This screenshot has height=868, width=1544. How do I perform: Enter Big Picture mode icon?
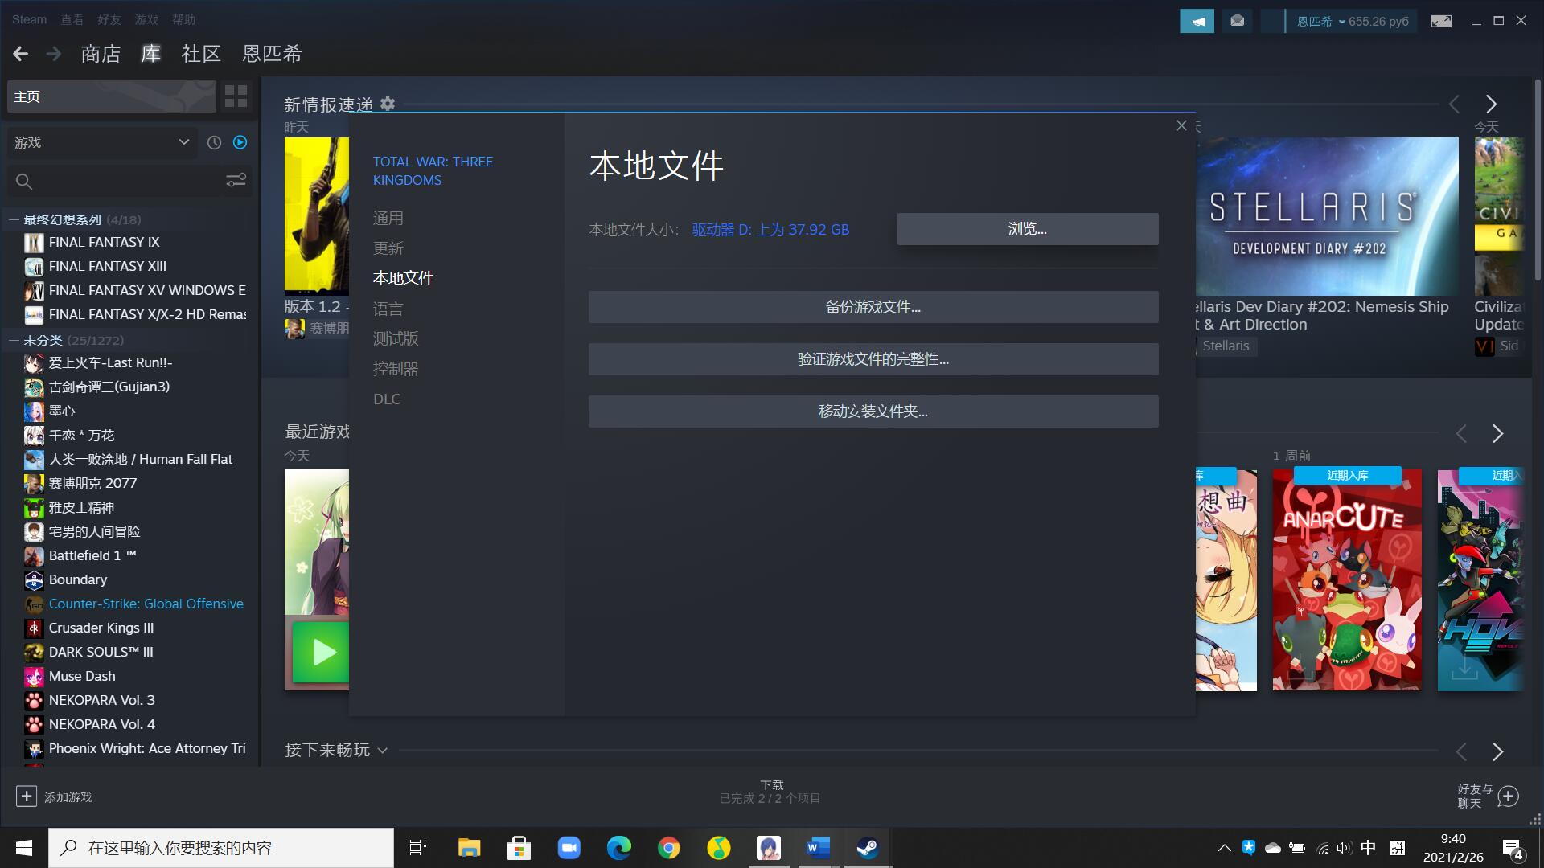click(x=1441, y=21)
